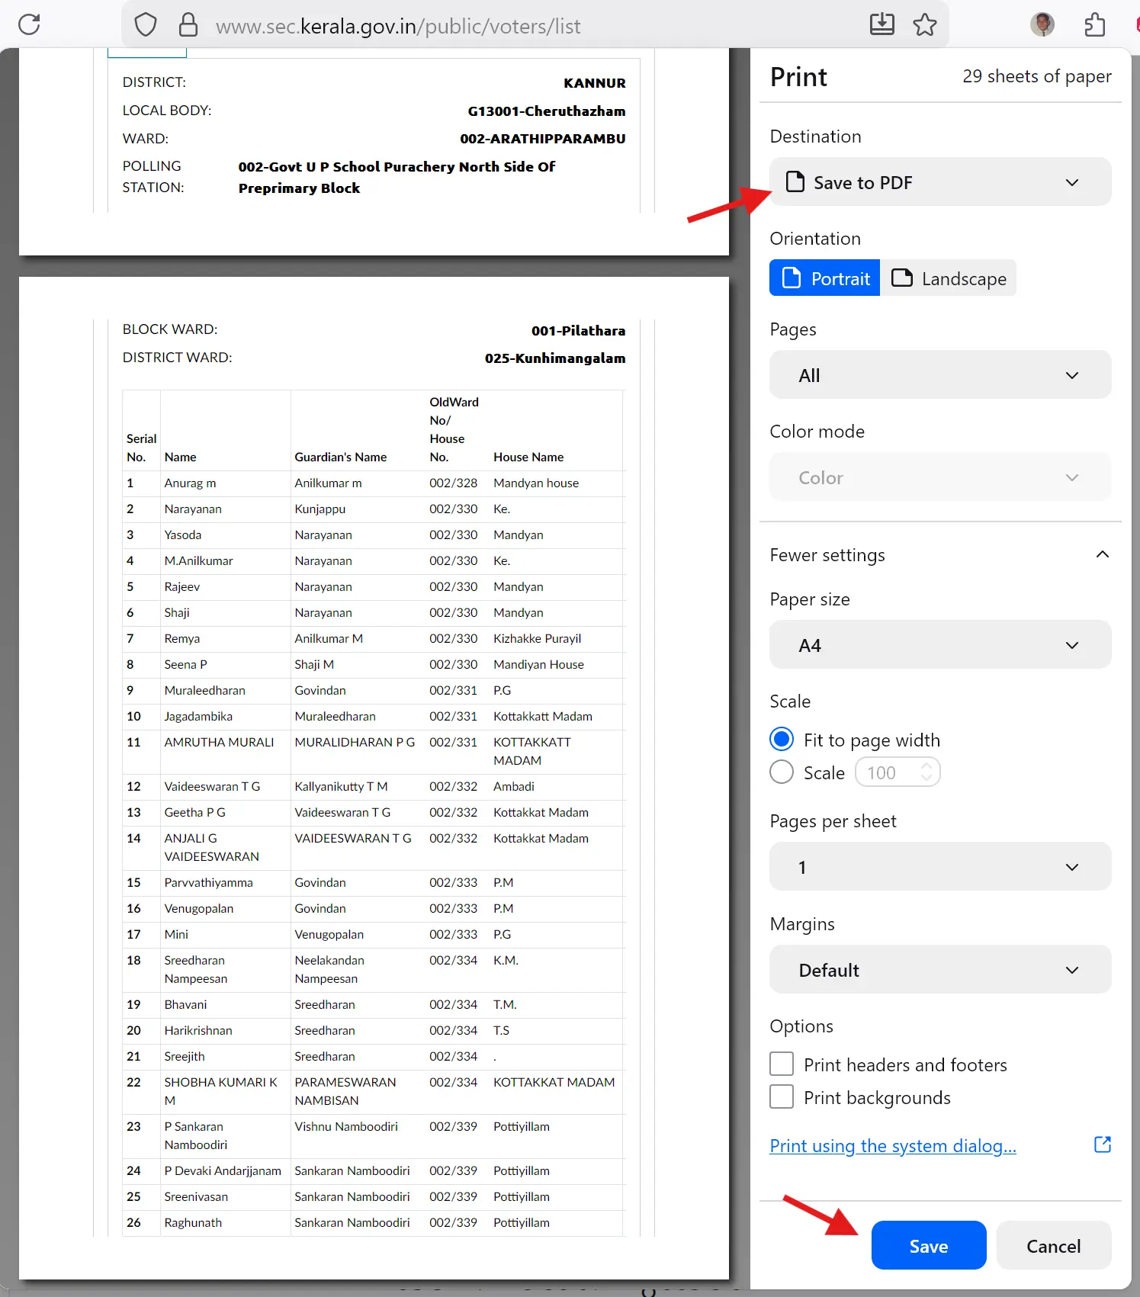Screen dimensions: 1140x1297
Task: Click Sreejith in row 21
Action: coord(185,1056)
